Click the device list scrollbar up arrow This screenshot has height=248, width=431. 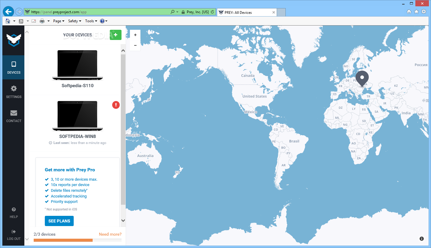click(123, 51)
